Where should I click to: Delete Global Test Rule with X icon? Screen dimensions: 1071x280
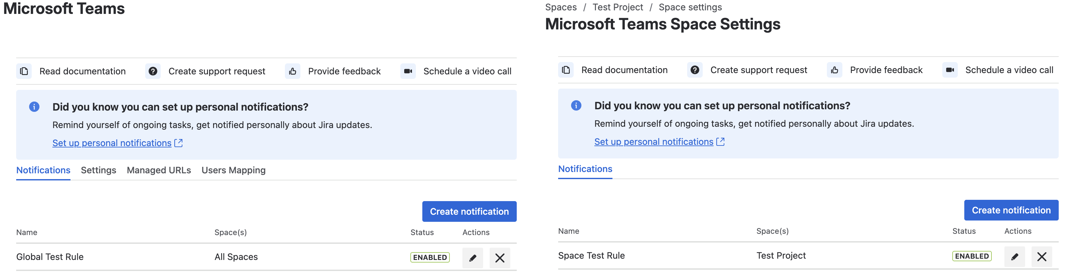point(500,258)
